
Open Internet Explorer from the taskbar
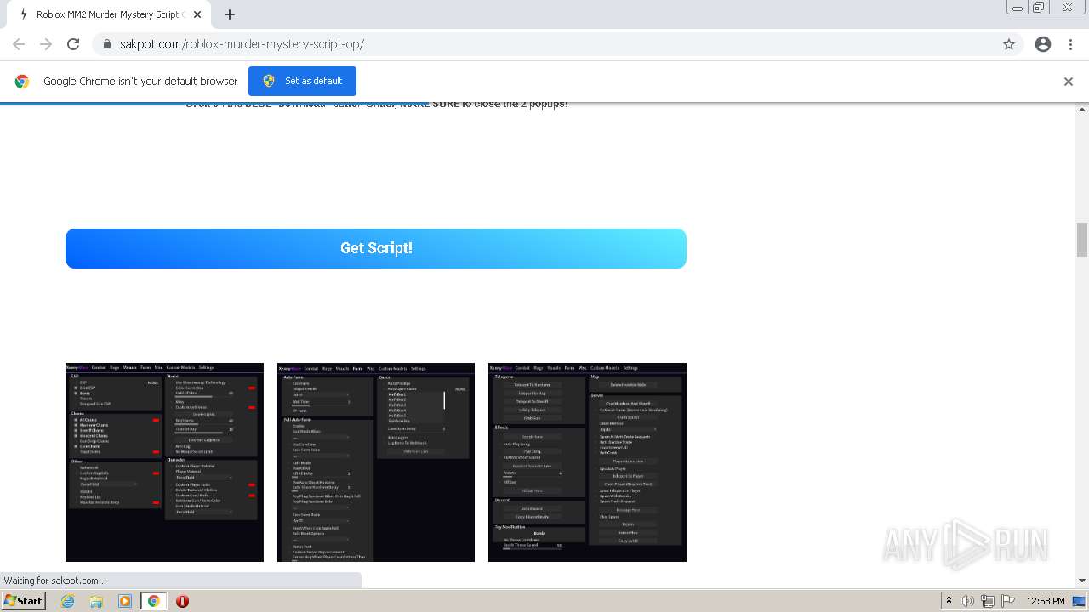coord(68,601)
